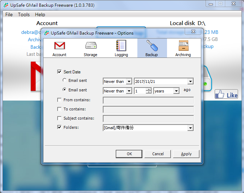
Task: Open the Help menu
Action: pyautogui.click(x=40, y=14)
